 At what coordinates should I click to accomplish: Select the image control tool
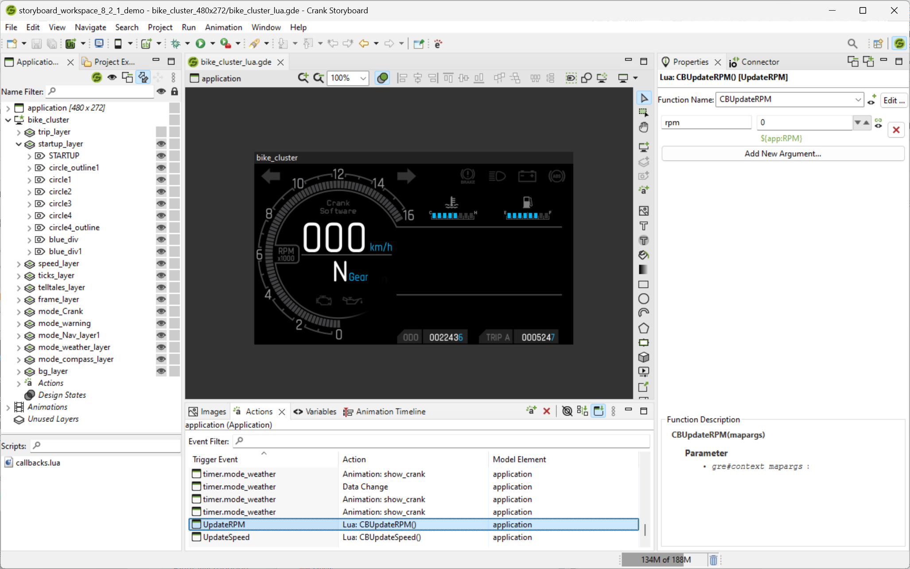coord(644,211)
